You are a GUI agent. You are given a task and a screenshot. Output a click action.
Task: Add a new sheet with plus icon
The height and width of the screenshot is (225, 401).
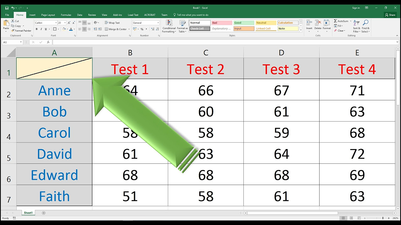click(x=44, y=213)
